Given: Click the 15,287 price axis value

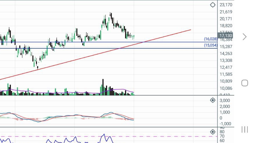Looking at the screenshot, I should [x=226, y=47].
